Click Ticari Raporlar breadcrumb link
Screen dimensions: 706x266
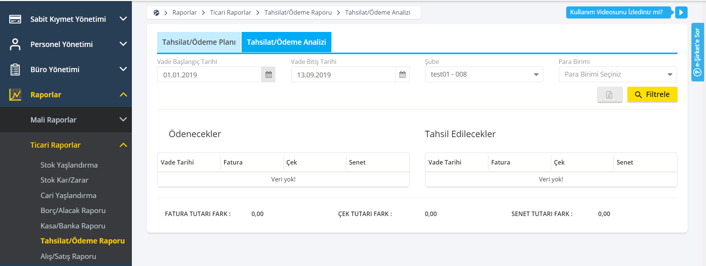click(x=230, y=12)
